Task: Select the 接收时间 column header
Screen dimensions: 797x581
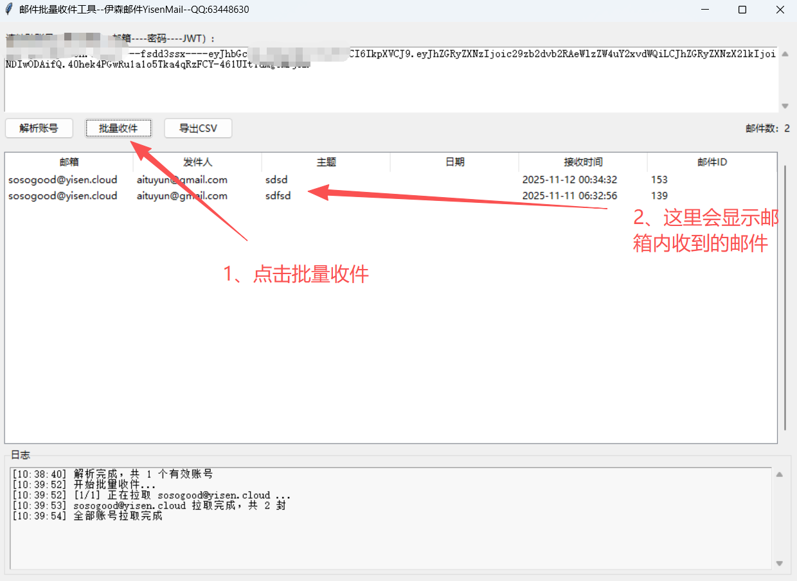Action: (582, 162)
